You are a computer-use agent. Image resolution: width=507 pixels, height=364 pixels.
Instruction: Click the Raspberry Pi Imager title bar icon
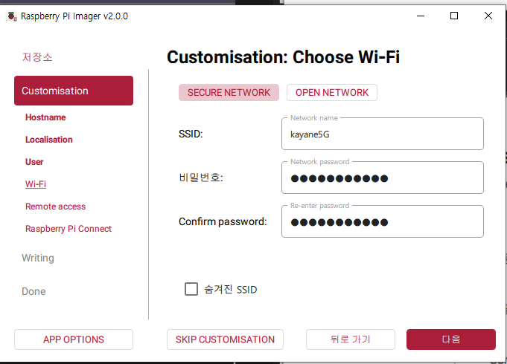pyautogui.click(x=11, y=16)
